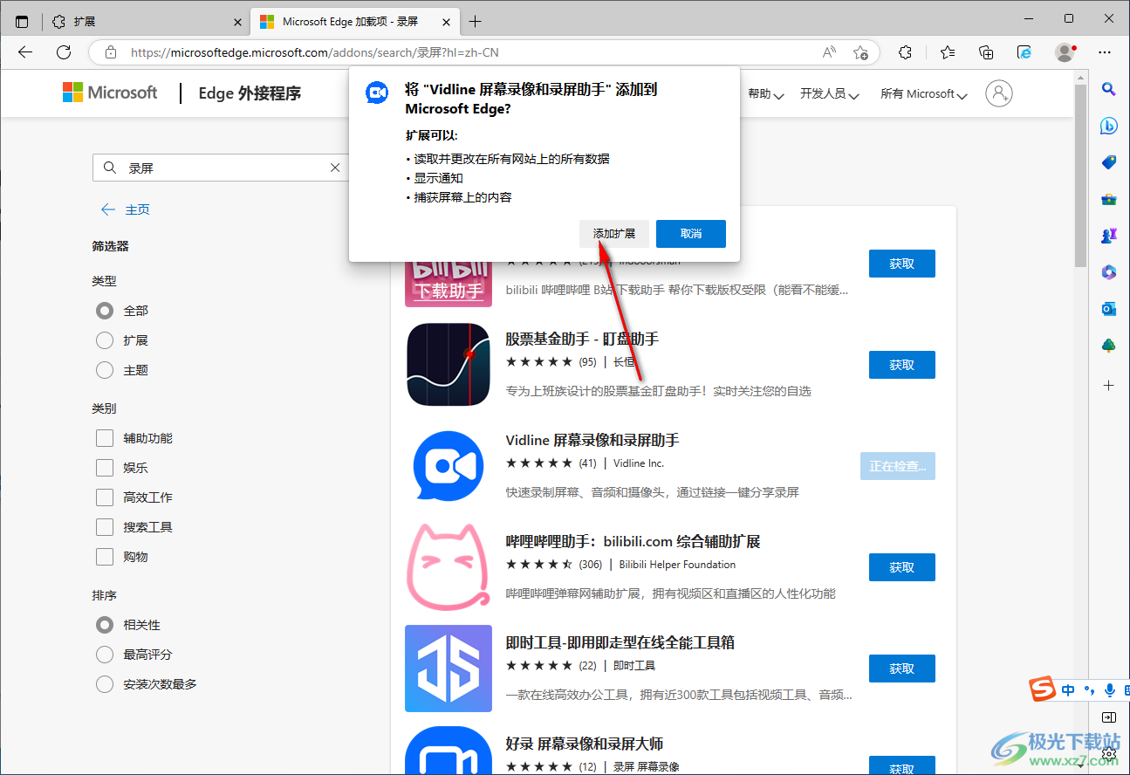Screen dimensions: 1130x775
Task: Add a new sidebar app with plus
Action: [x=1109, y=385]
